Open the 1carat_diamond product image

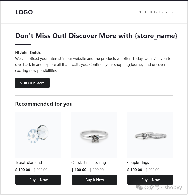38,135
